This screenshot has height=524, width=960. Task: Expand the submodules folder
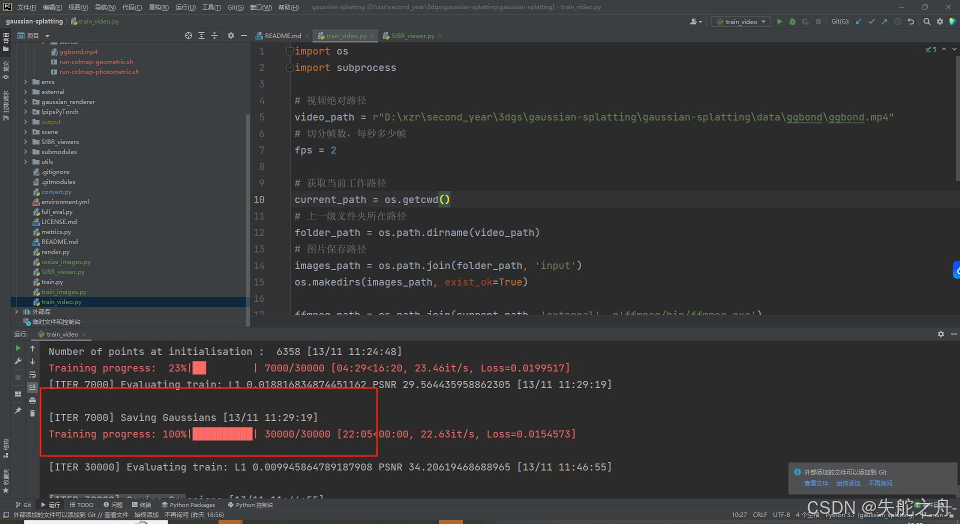[x=25, y=151]
